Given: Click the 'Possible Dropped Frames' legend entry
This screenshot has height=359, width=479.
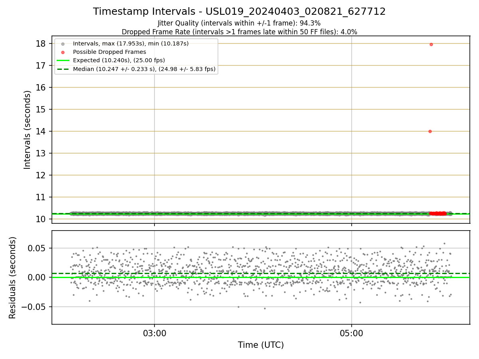Looking at the screenshot, I should (x=109, y=52).
